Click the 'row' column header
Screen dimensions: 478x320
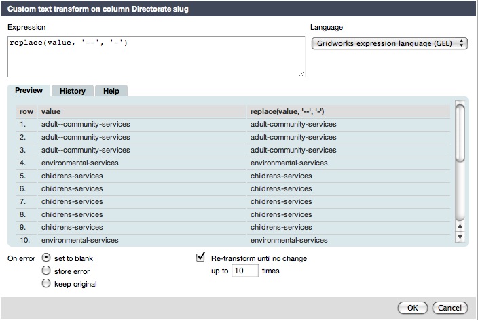tap(26, 111)
